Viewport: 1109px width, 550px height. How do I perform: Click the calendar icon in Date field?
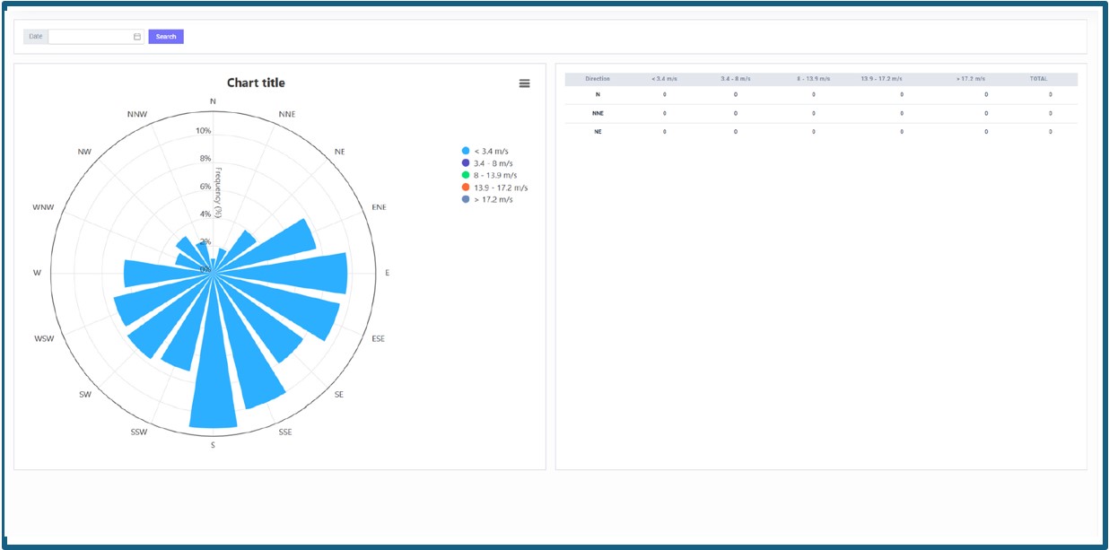coord(137,37)
